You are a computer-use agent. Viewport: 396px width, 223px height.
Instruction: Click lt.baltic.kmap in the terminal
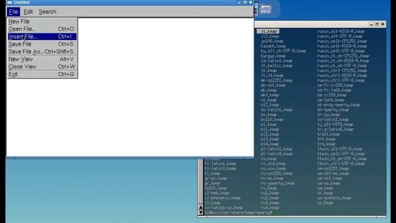pyautogui.click(x=277, y=66)
